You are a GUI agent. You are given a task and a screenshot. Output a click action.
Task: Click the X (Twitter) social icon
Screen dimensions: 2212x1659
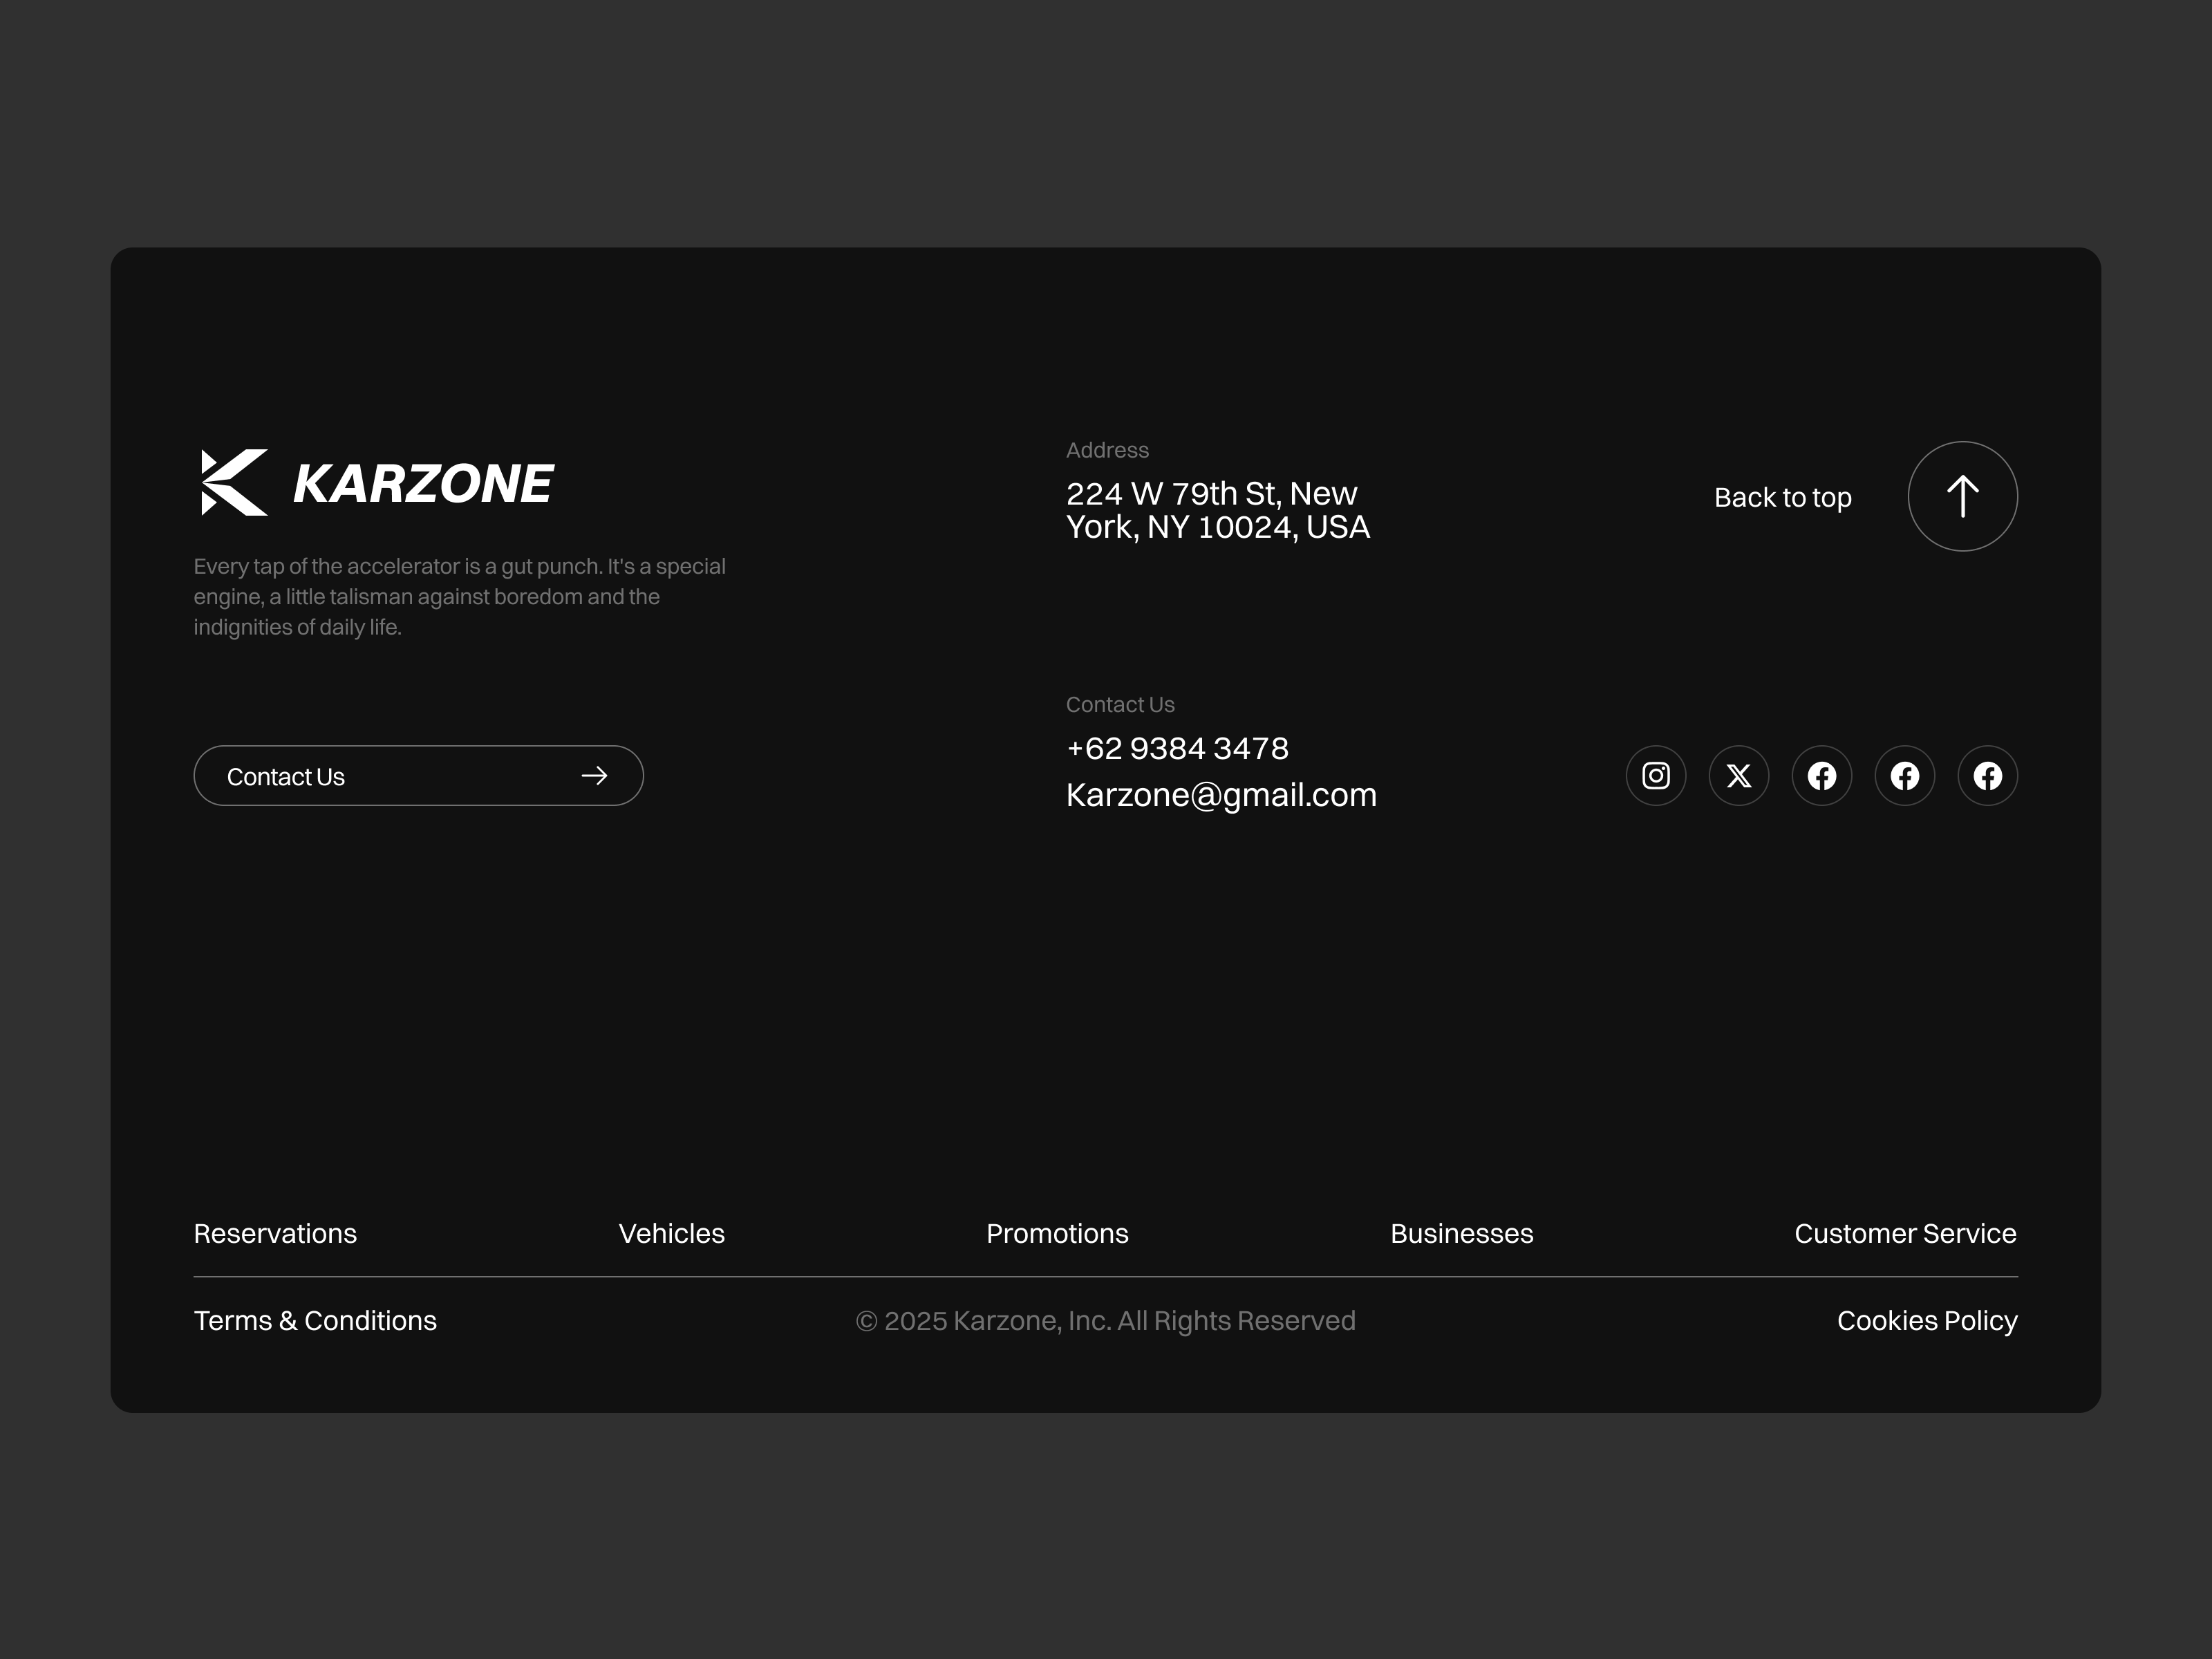tap(1739, 775)
